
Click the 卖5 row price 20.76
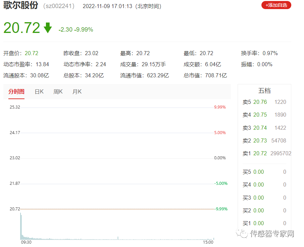point(260,102)
